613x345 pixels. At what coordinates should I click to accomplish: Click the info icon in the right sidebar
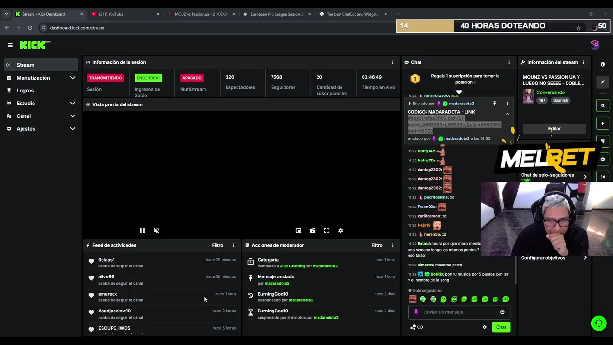tap(602, 65)
